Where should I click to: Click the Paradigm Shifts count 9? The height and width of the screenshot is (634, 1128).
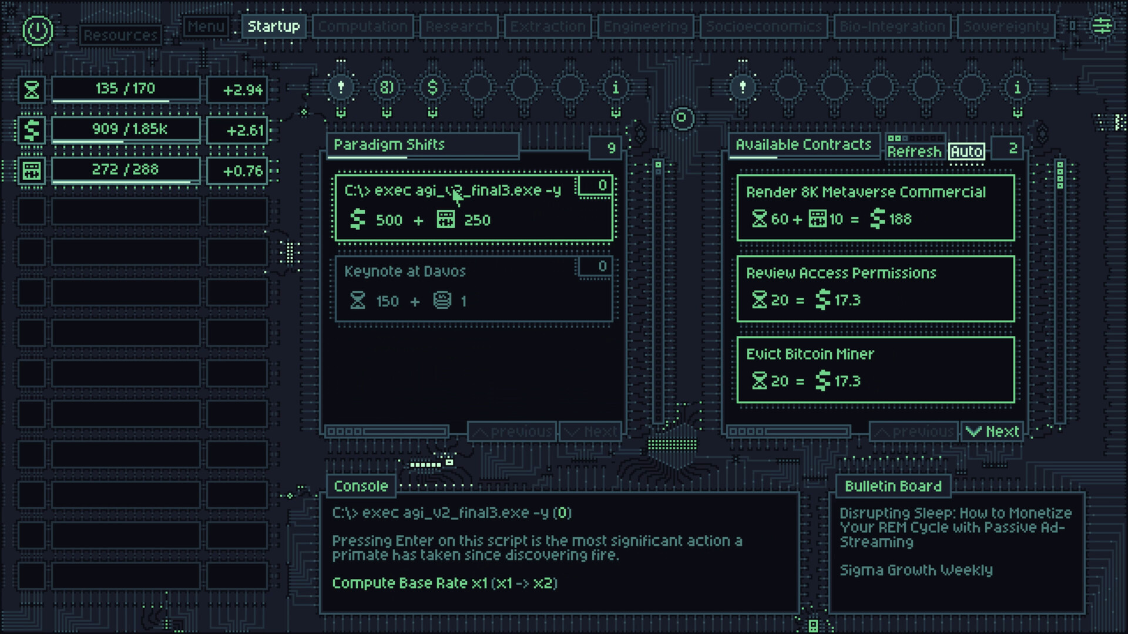605,148
